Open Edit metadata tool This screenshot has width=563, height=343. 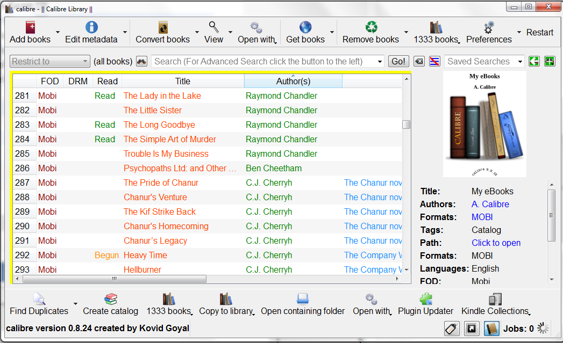coord(91,33)
